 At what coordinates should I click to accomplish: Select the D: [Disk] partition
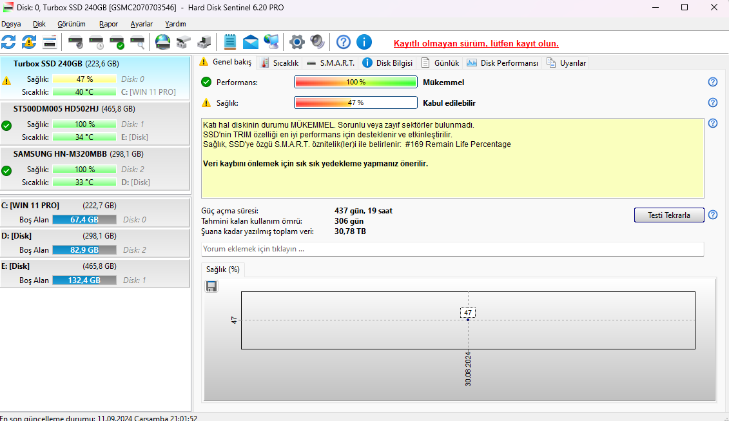pos(95,242)
